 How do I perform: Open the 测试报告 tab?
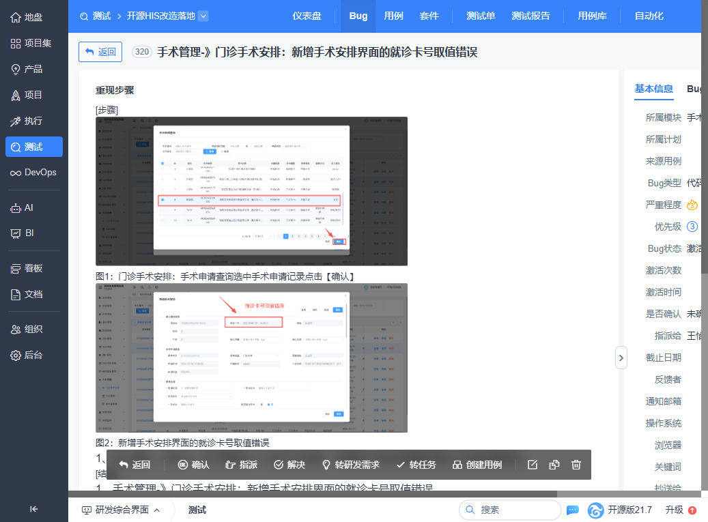click(x=530, y=16)
